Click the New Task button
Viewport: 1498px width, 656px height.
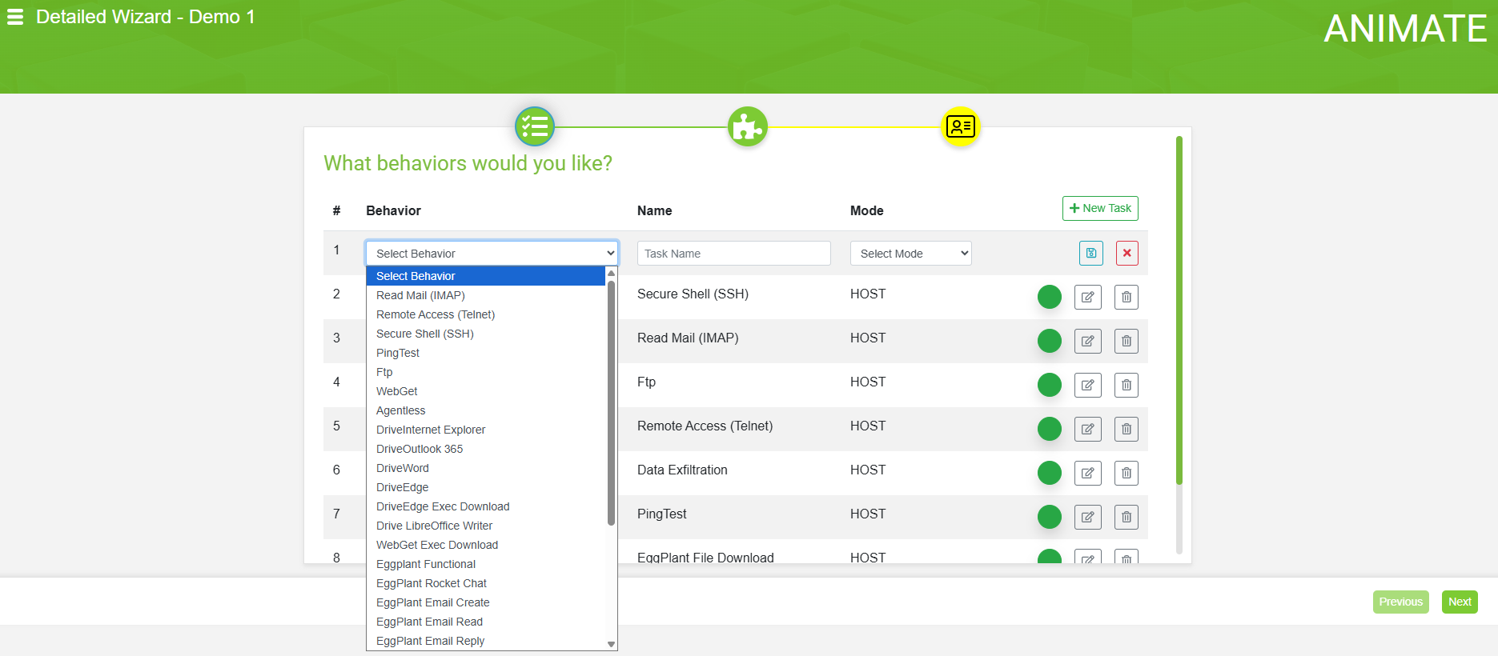pos(1100,208)
